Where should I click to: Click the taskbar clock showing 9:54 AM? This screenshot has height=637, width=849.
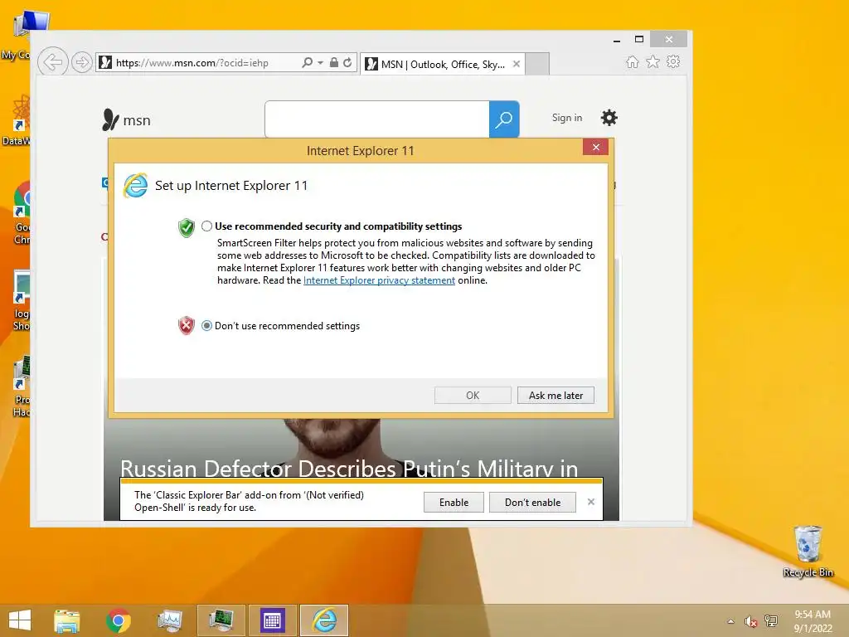pyautogui.click(x=813, y=621)
